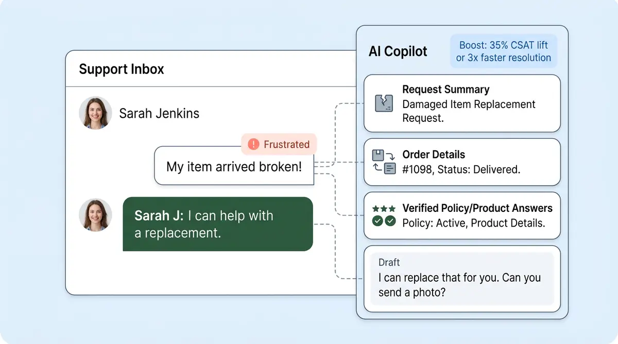Collapse the Order Details card
The height and width of the screenshot is (344, 618).
[461, 162]
